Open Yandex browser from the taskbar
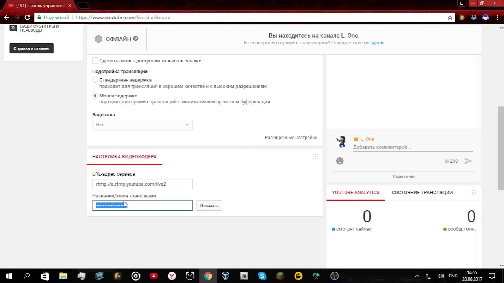504x283 pixels. (x=172, y=276)
